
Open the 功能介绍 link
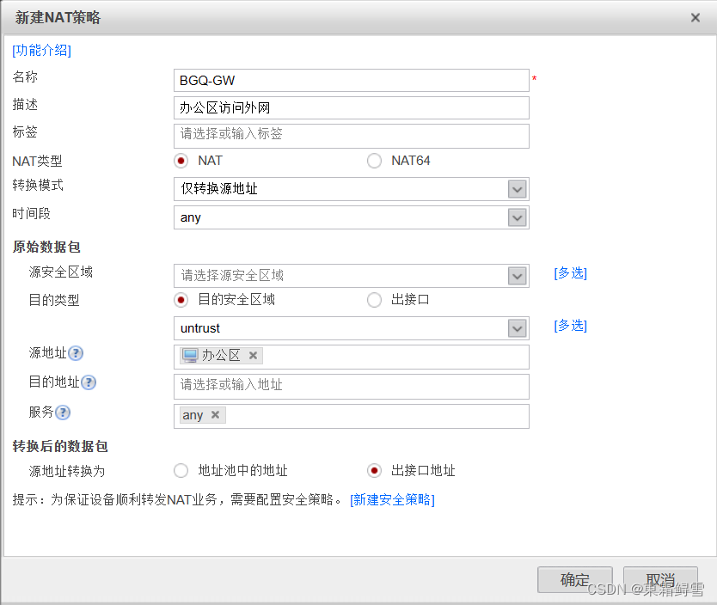tap(41, 50)
